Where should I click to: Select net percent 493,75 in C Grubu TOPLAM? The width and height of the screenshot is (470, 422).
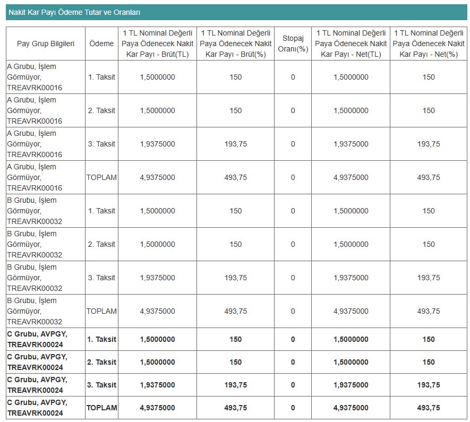point(429,408)
